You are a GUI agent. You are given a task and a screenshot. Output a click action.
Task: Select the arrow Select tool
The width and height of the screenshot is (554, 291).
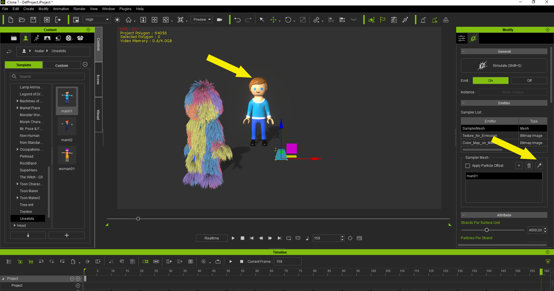tap(262, 20)
